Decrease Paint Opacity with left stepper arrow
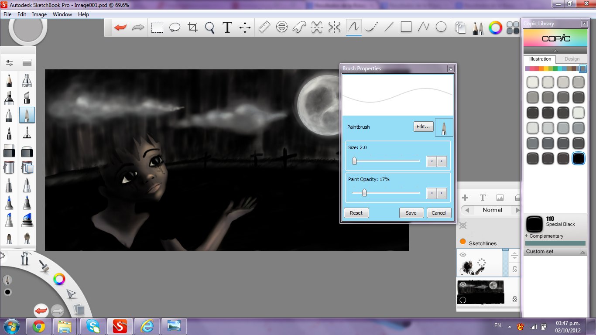The width and height of the screenshot is (596, 335). point(432,193)
